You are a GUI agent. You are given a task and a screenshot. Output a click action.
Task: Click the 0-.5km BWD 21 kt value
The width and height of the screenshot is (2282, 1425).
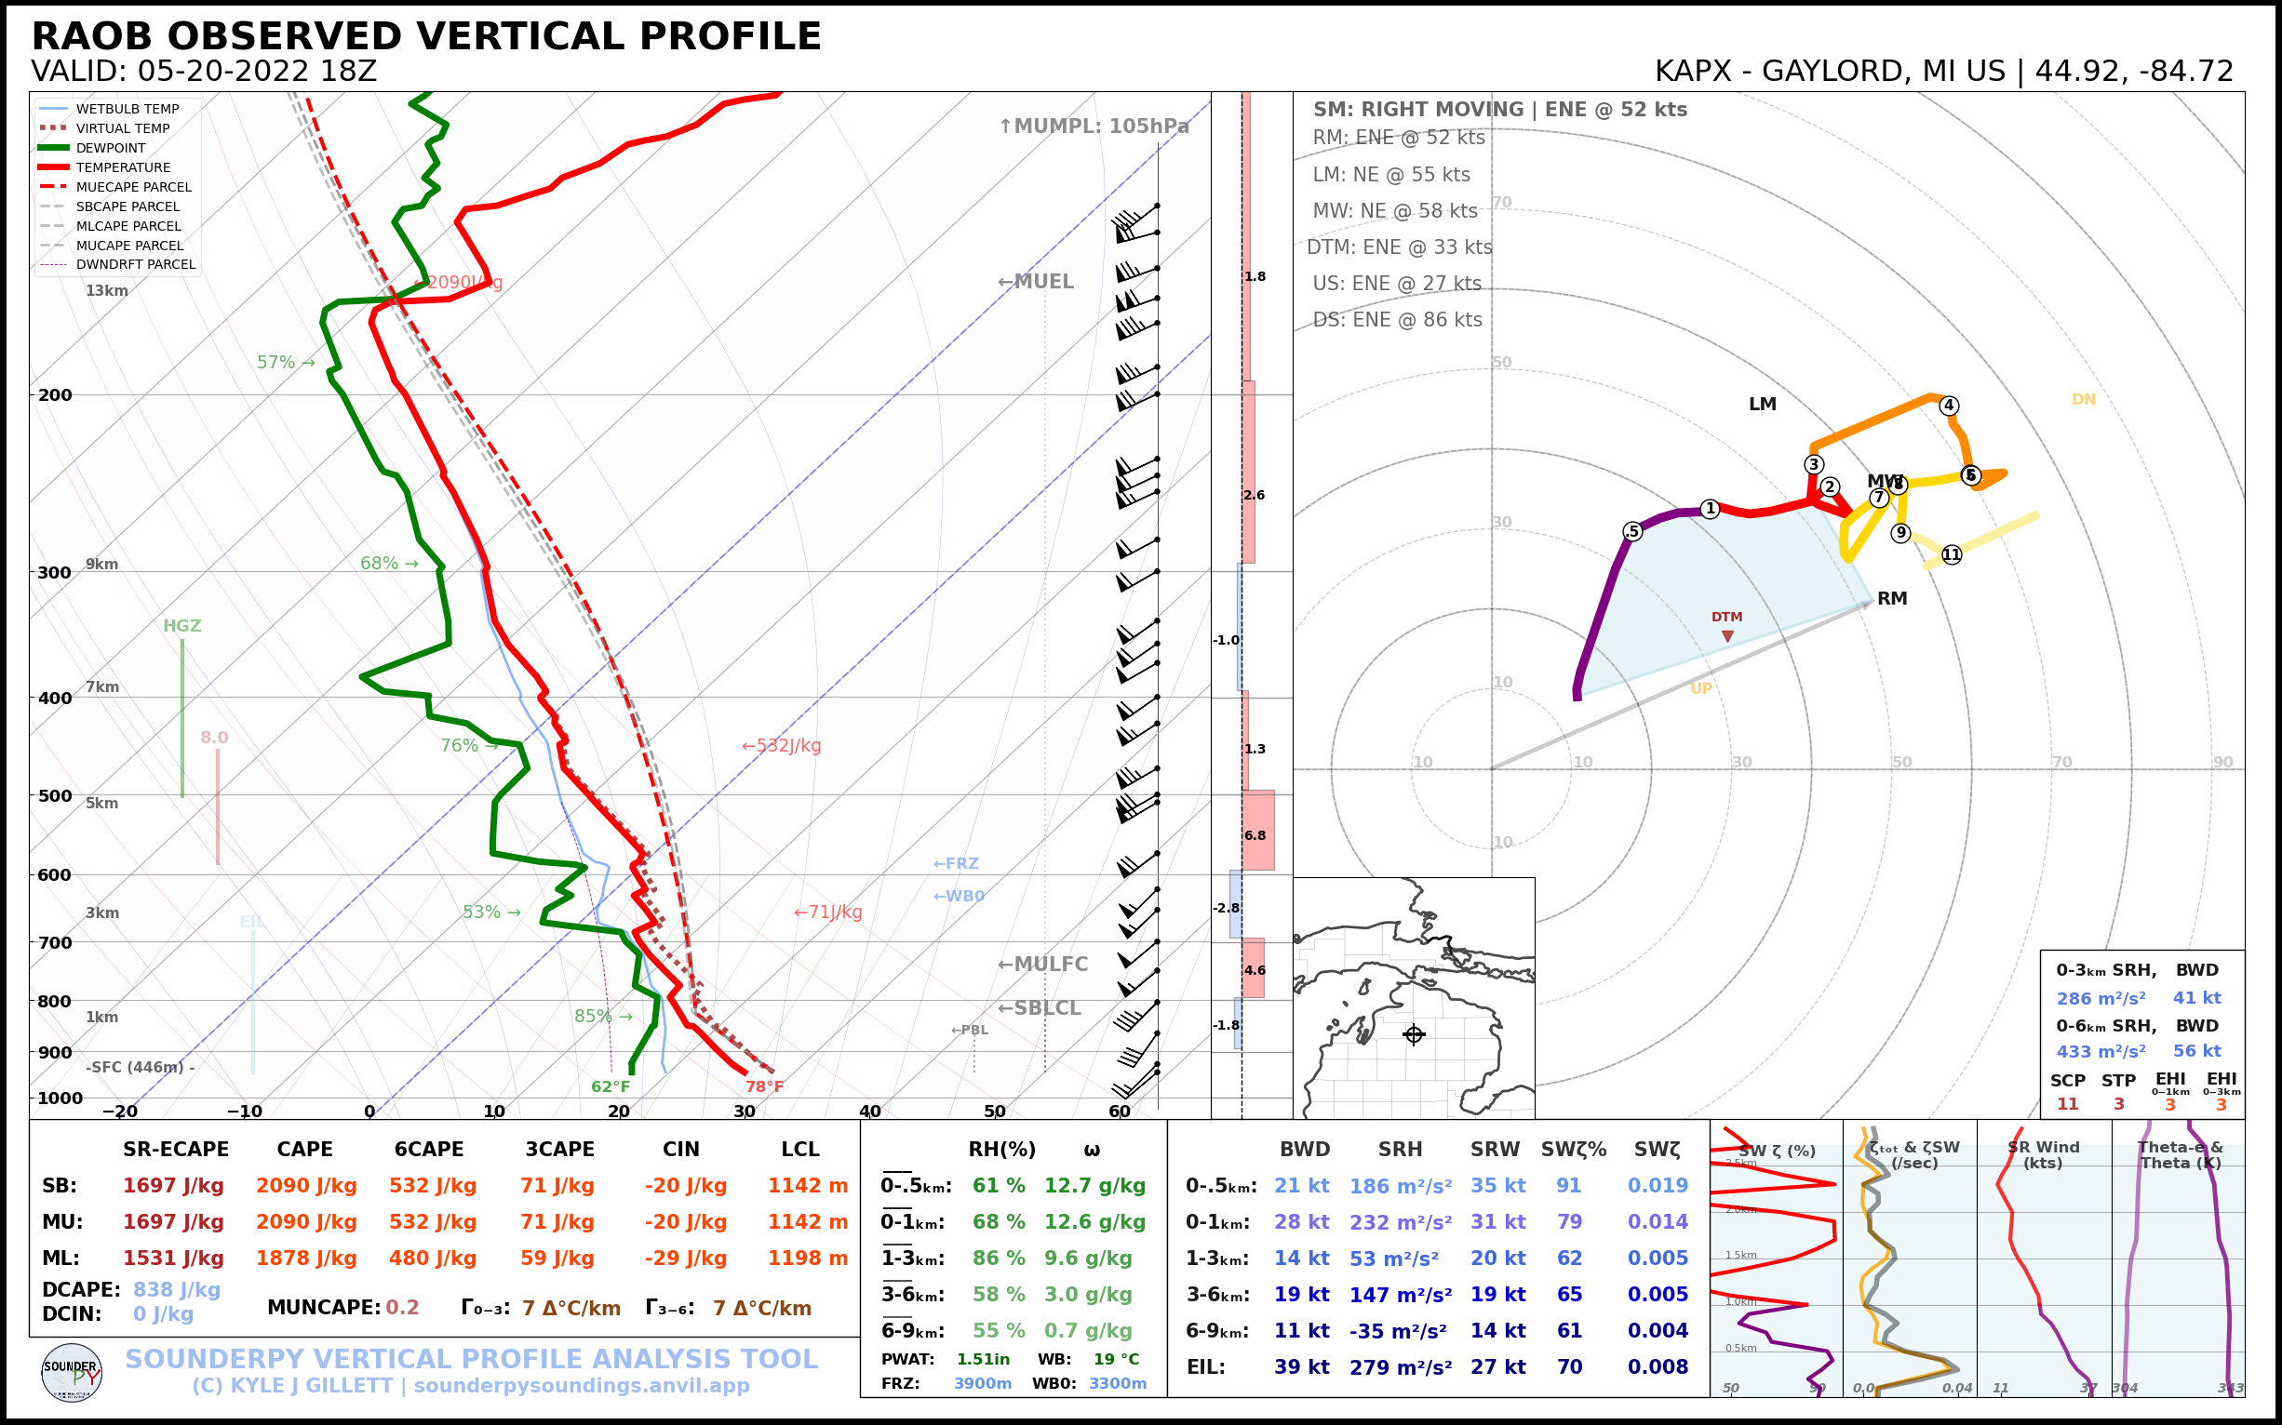click(x=1301, y=1186)
